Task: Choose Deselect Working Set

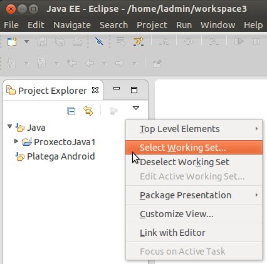Action: tap(194, 162)
